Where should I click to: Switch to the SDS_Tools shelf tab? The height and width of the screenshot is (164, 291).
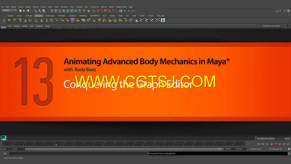161,16
